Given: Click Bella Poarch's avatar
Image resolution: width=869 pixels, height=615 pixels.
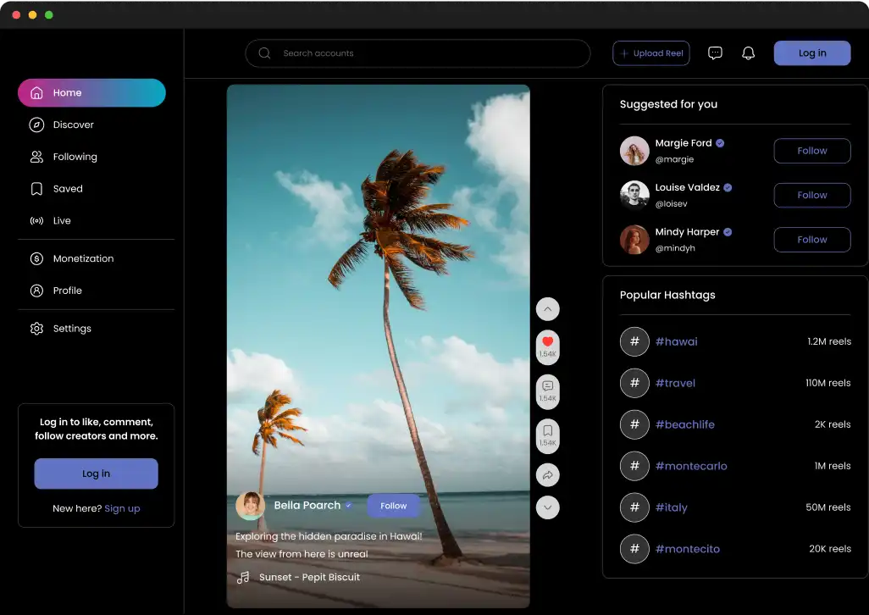Looking at the screenshot, I should pos(250,505).
